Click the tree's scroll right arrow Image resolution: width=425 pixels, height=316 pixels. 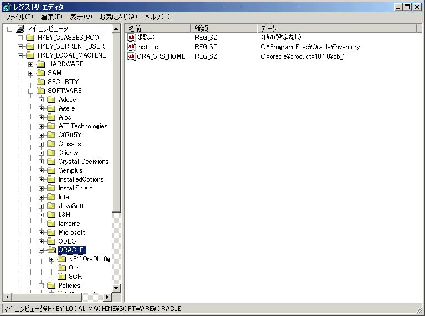(107, 297)
